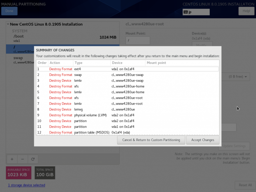The image size is (256, 192).
Task: Click the Device column header
Action: click(128, 63)
